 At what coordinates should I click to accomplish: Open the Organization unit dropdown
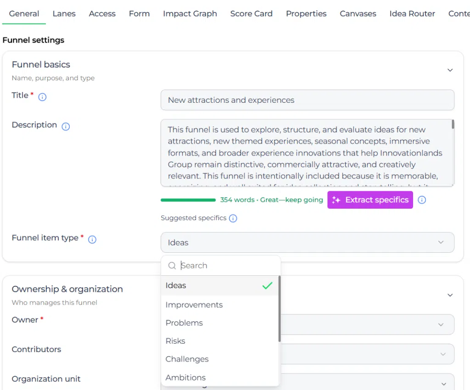tap(367, 382)
